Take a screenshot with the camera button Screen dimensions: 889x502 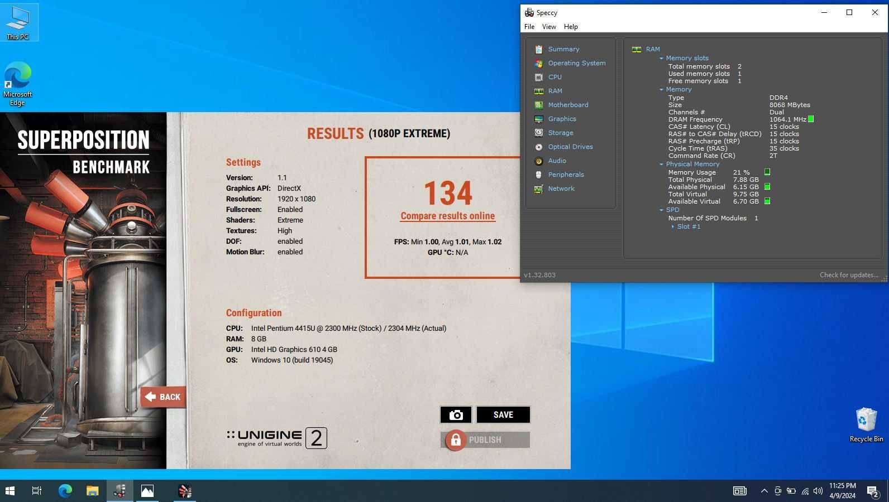(456, 414)
